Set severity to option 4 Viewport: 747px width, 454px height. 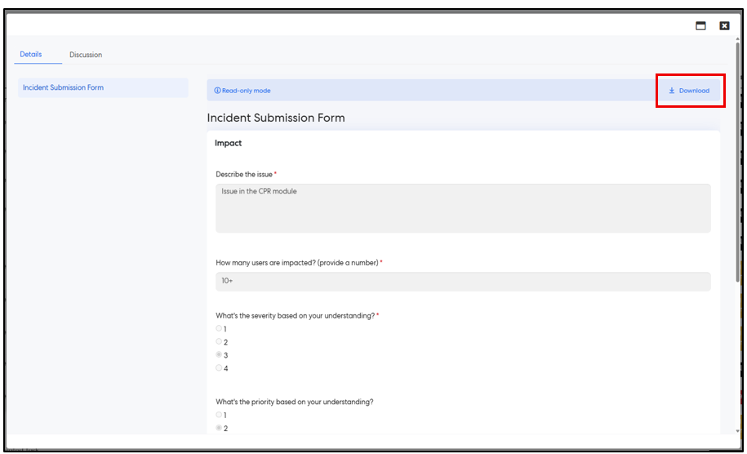coord(219,368)
